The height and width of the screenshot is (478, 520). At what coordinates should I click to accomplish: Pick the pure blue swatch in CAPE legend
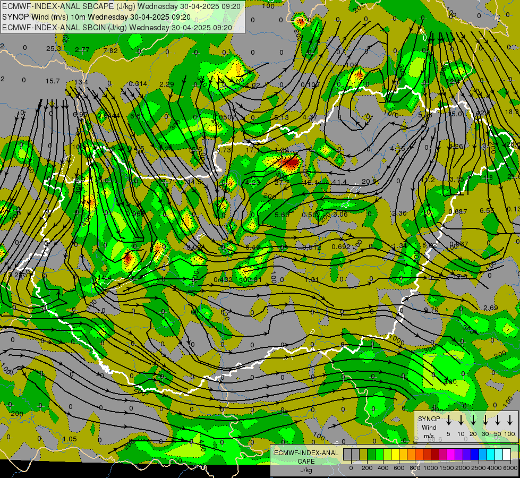(475, 455)
